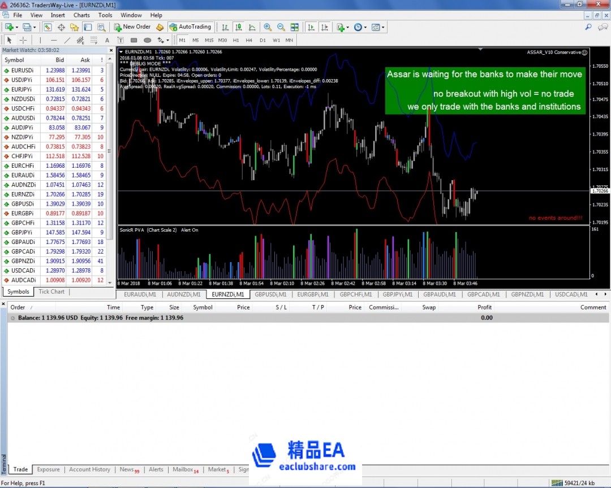Draw a vertical line

click(x=40, y=40)
